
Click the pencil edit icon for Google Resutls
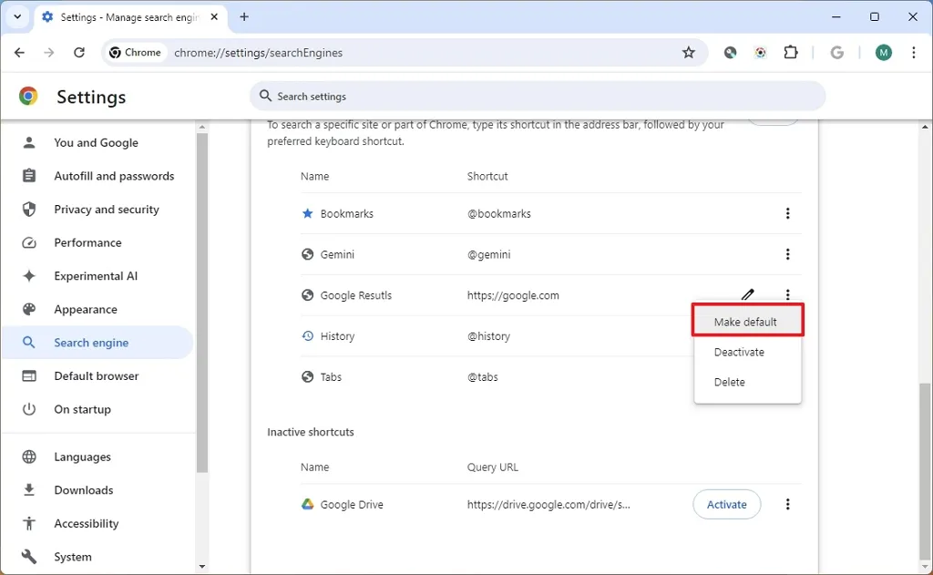tap(747, 294)
